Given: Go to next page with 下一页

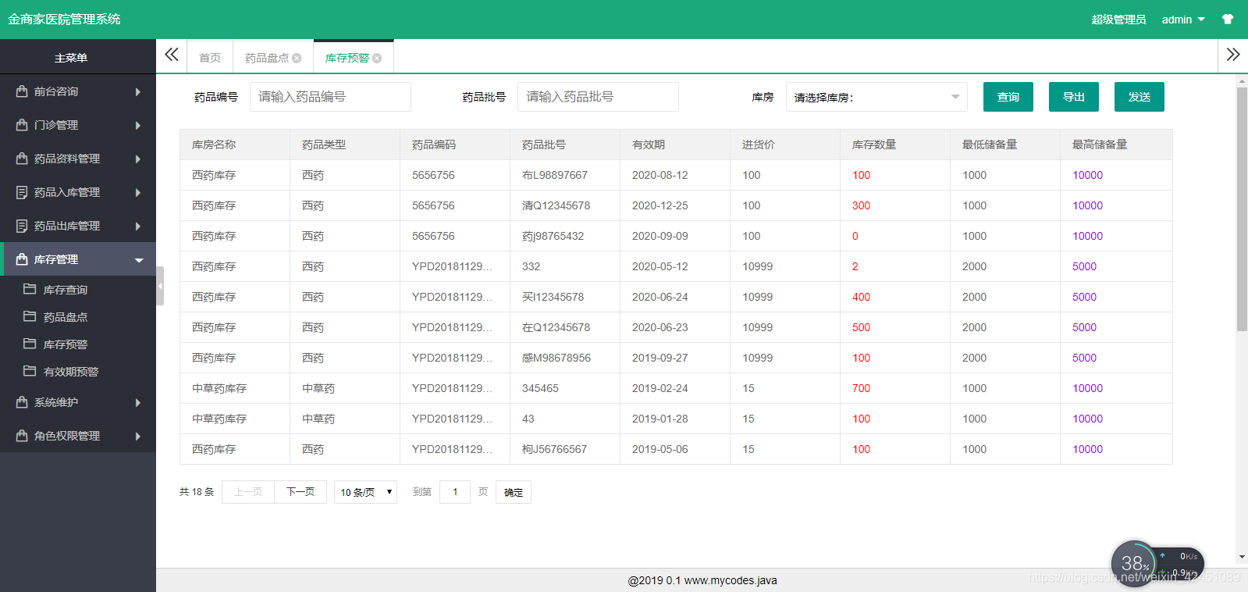Looking at the screenshot, I should tap(300, 492).
